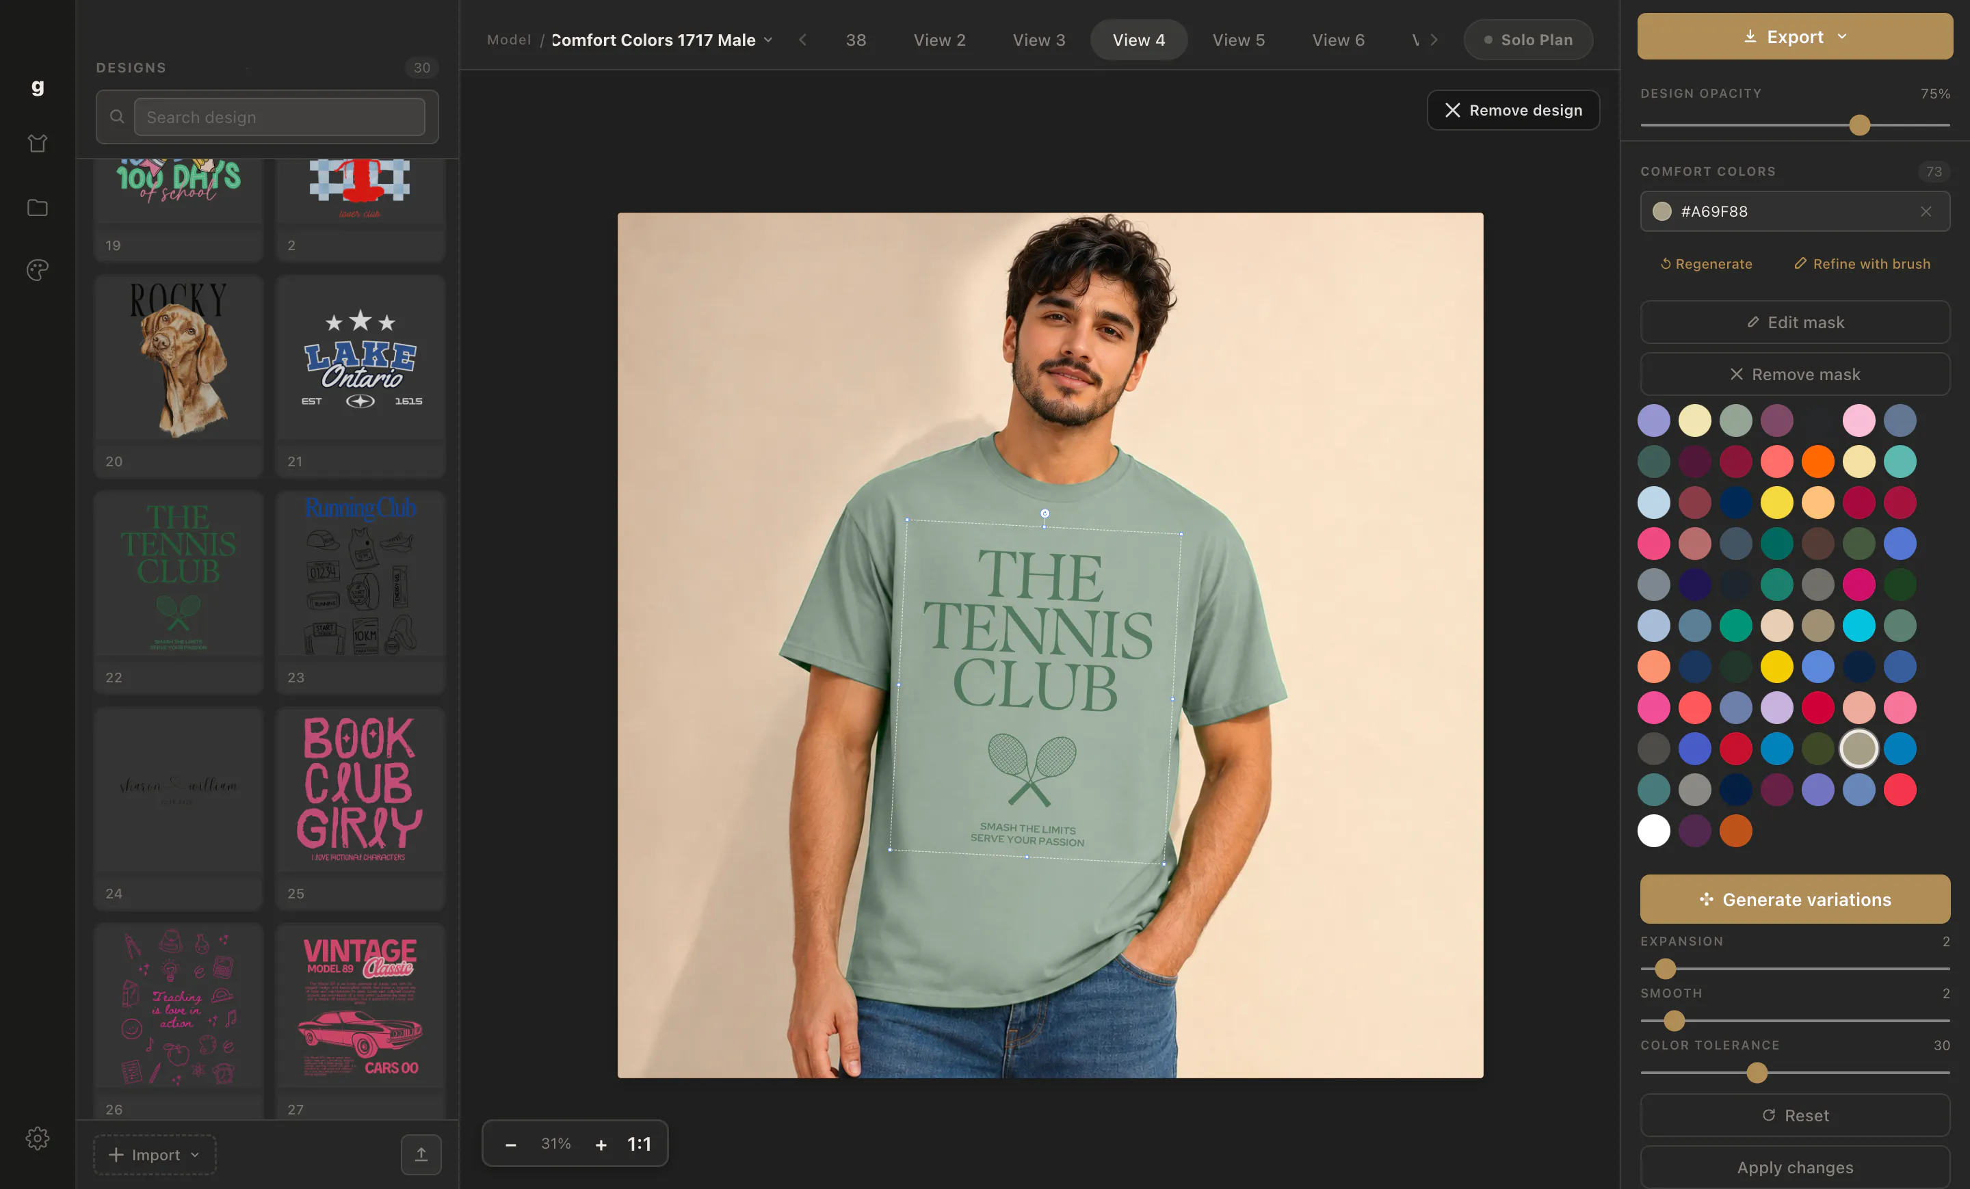Adjust the Design Opacity slider handle
Screen dimensions: 1970x1189
pyautogui.click(x=1859, y=124)
